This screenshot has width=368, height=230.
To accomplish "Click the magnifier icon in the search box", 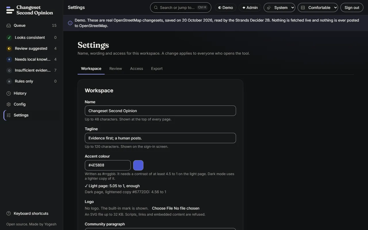I will (x=156, y=8).
